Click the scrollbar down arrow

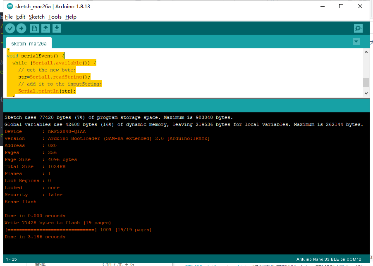point(366,93)
